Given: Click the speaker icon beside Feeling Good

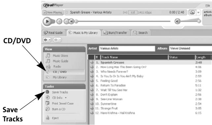Looking at the screenshot, I should click(x=92, y=81).
